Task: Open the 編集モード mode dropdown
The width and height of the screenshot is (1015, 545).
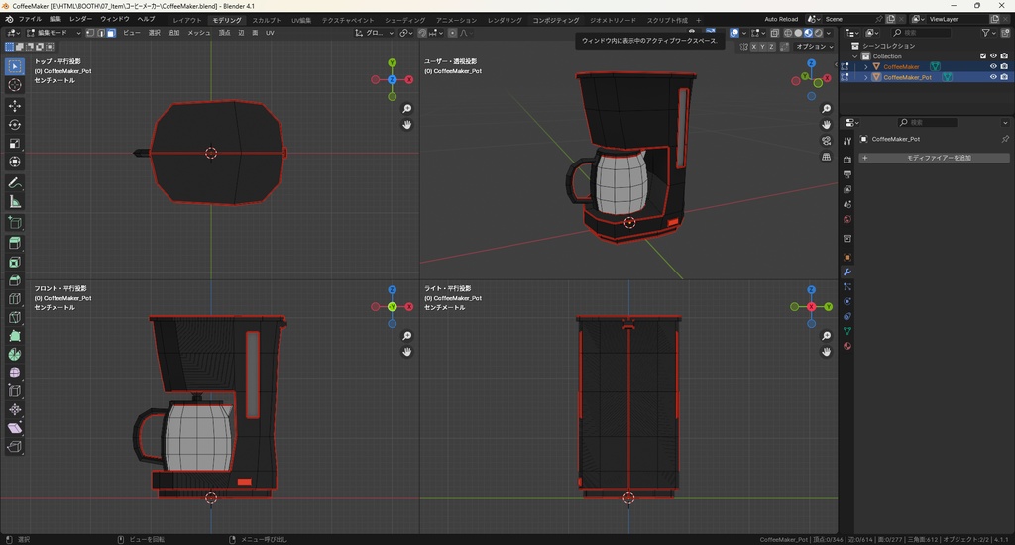Action: tap(54, 33)
